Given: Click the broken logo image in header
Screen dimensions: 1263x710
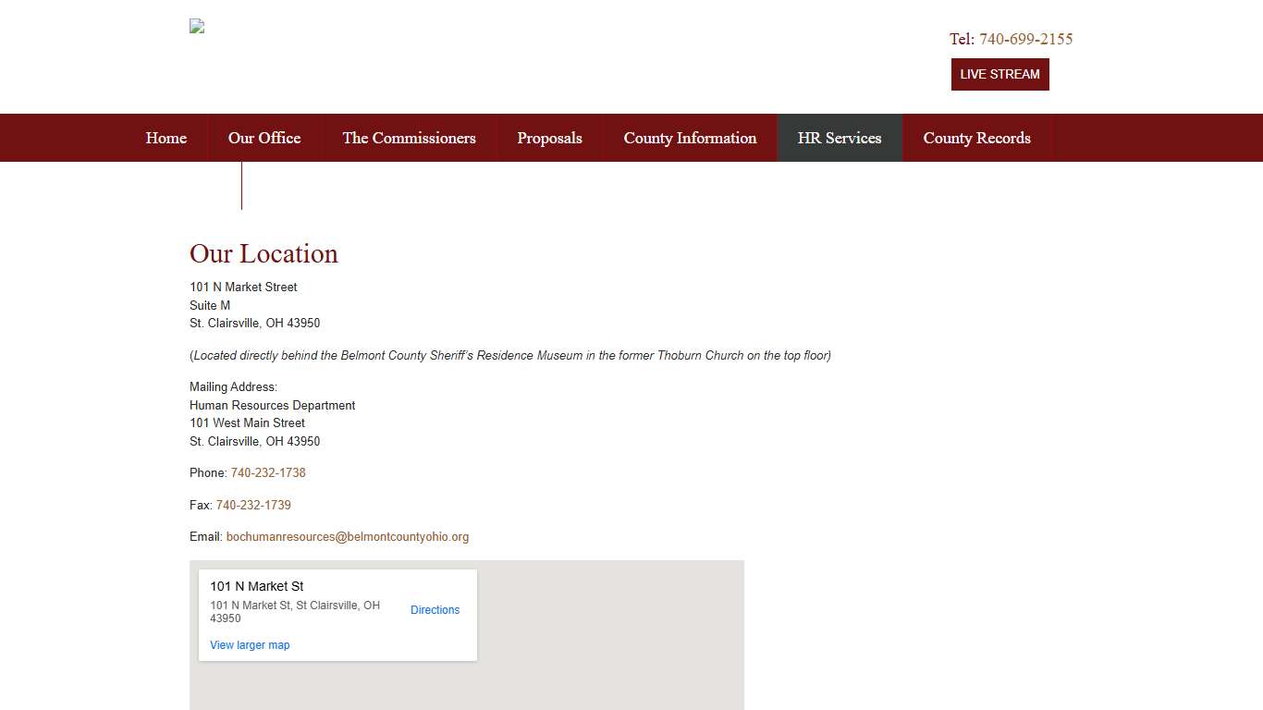Looking at the screenshot, I should [197, 26].
